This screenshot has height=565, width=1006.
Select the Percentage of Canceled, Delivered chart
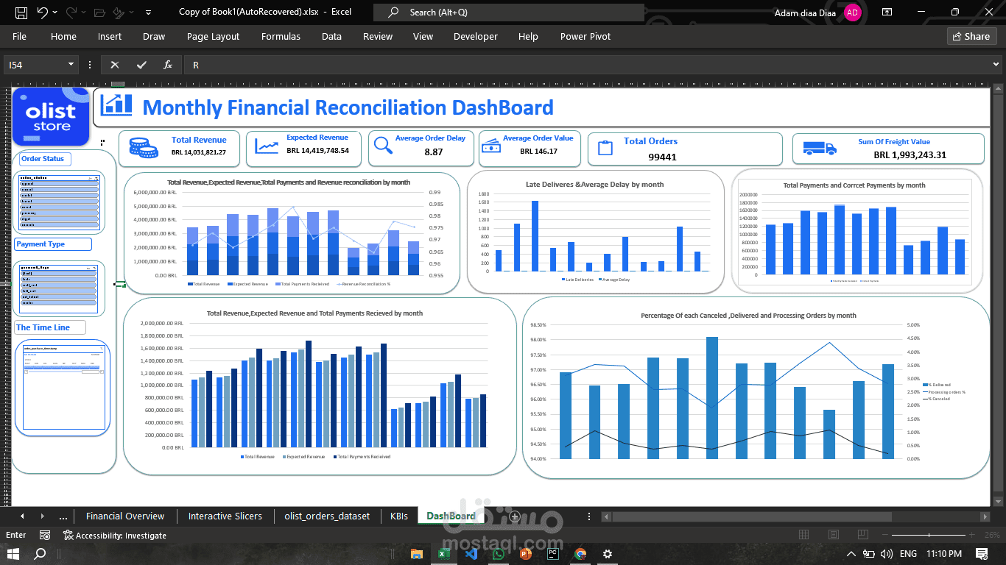[756, 389]
